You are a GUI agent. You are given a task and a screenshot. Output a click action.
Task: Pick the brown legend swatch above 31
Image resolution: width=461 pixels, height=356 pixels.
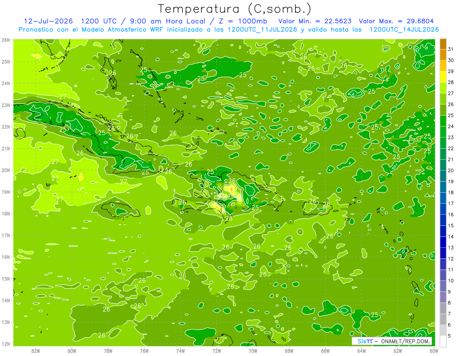click(x=443, y=44)
